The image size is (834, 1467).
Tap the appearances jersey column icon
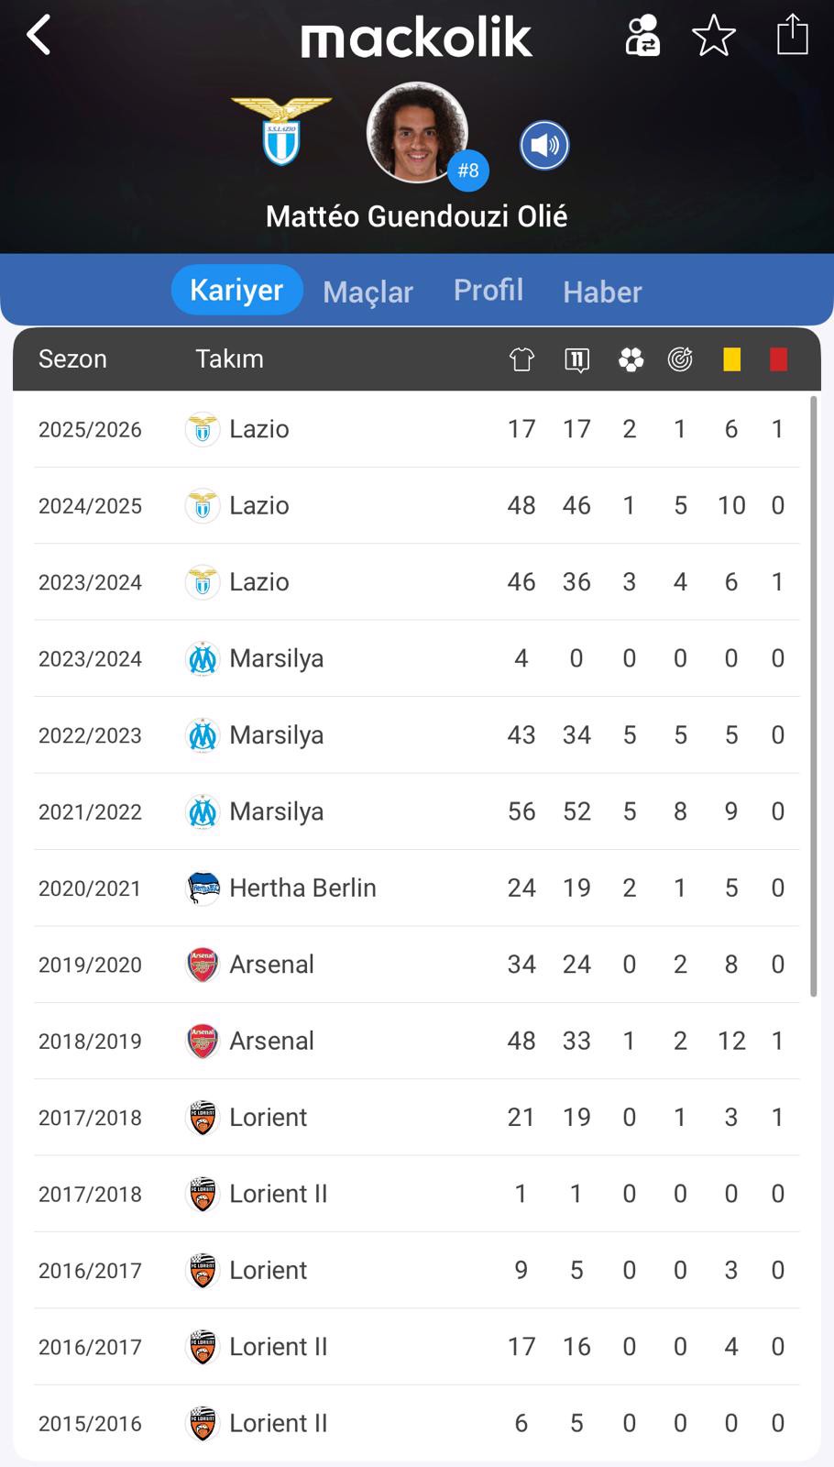(521, 359)
